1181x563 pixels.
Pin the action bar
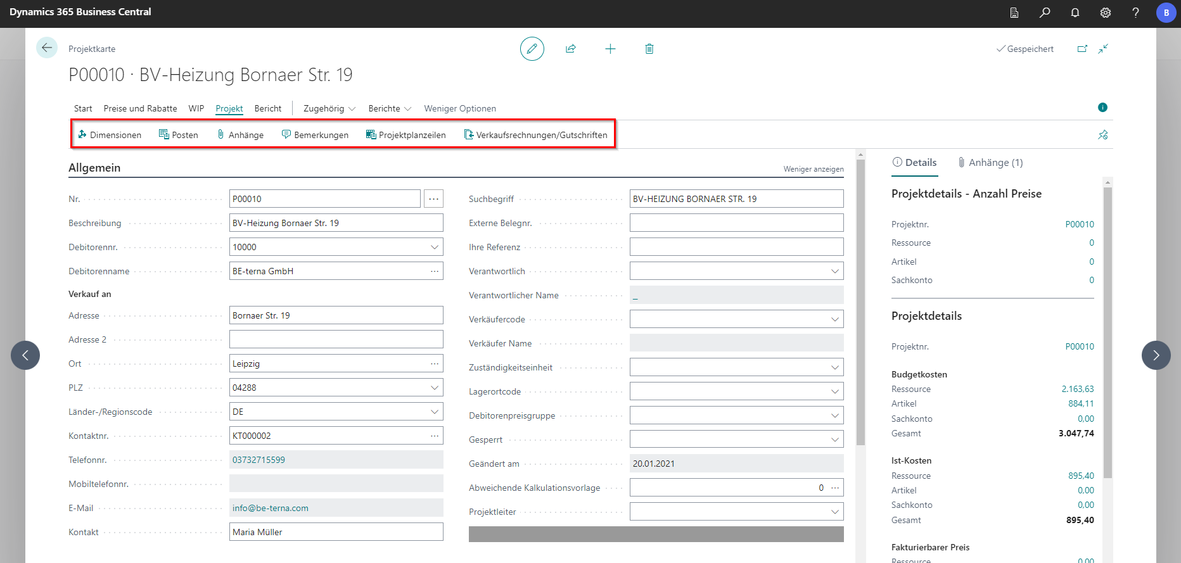[x=1102, y=135]
